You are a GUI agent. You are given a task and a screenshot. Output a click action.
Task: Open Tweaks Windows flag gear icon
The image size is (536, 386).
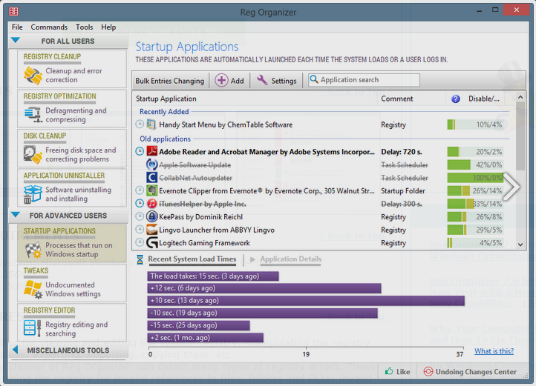(x=33, y=290)
